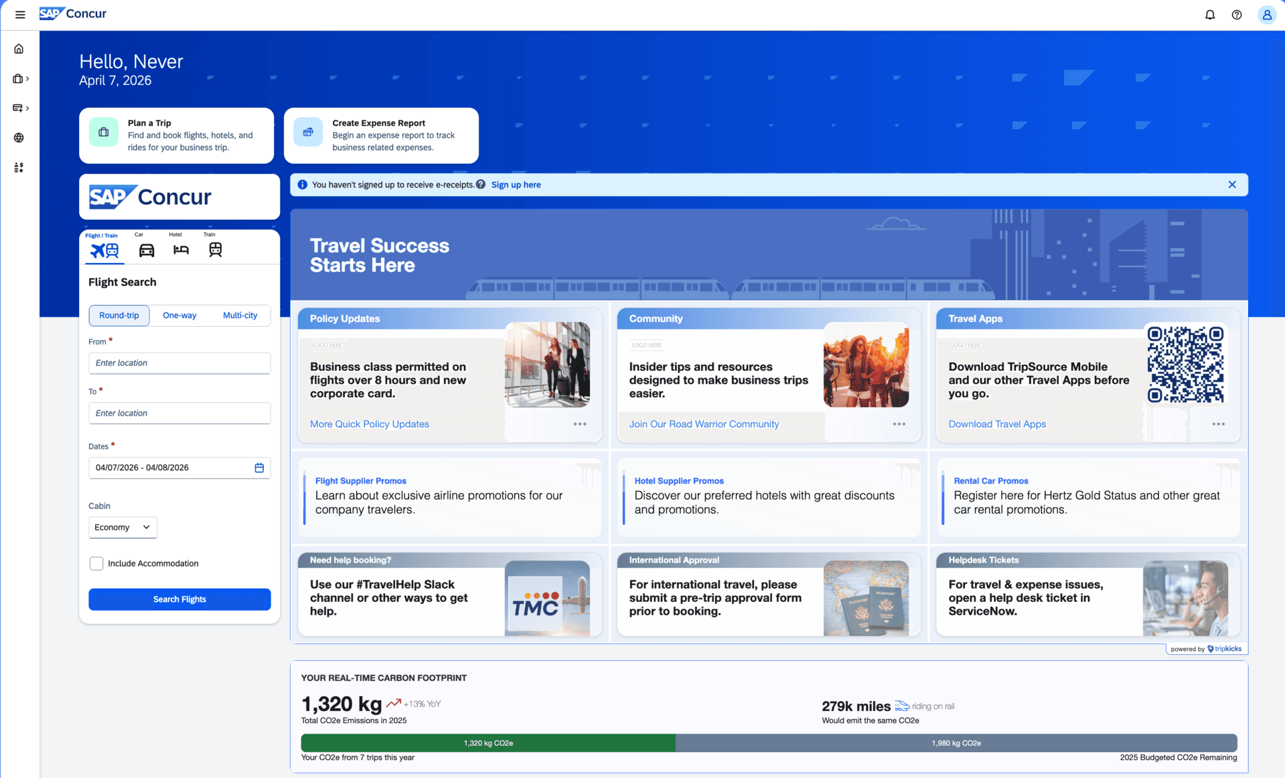
Task: Open the Plan a Trip card
Action: [x=176, y=135]
